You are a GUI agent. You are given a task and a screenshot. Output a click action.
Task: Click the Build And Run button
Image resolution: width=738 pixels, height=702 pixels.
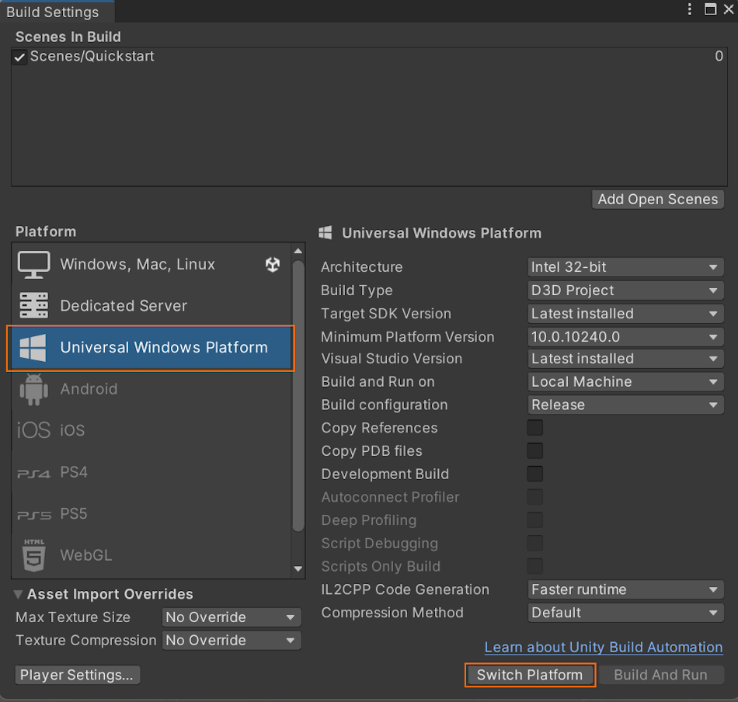click(x=661, y=675)
